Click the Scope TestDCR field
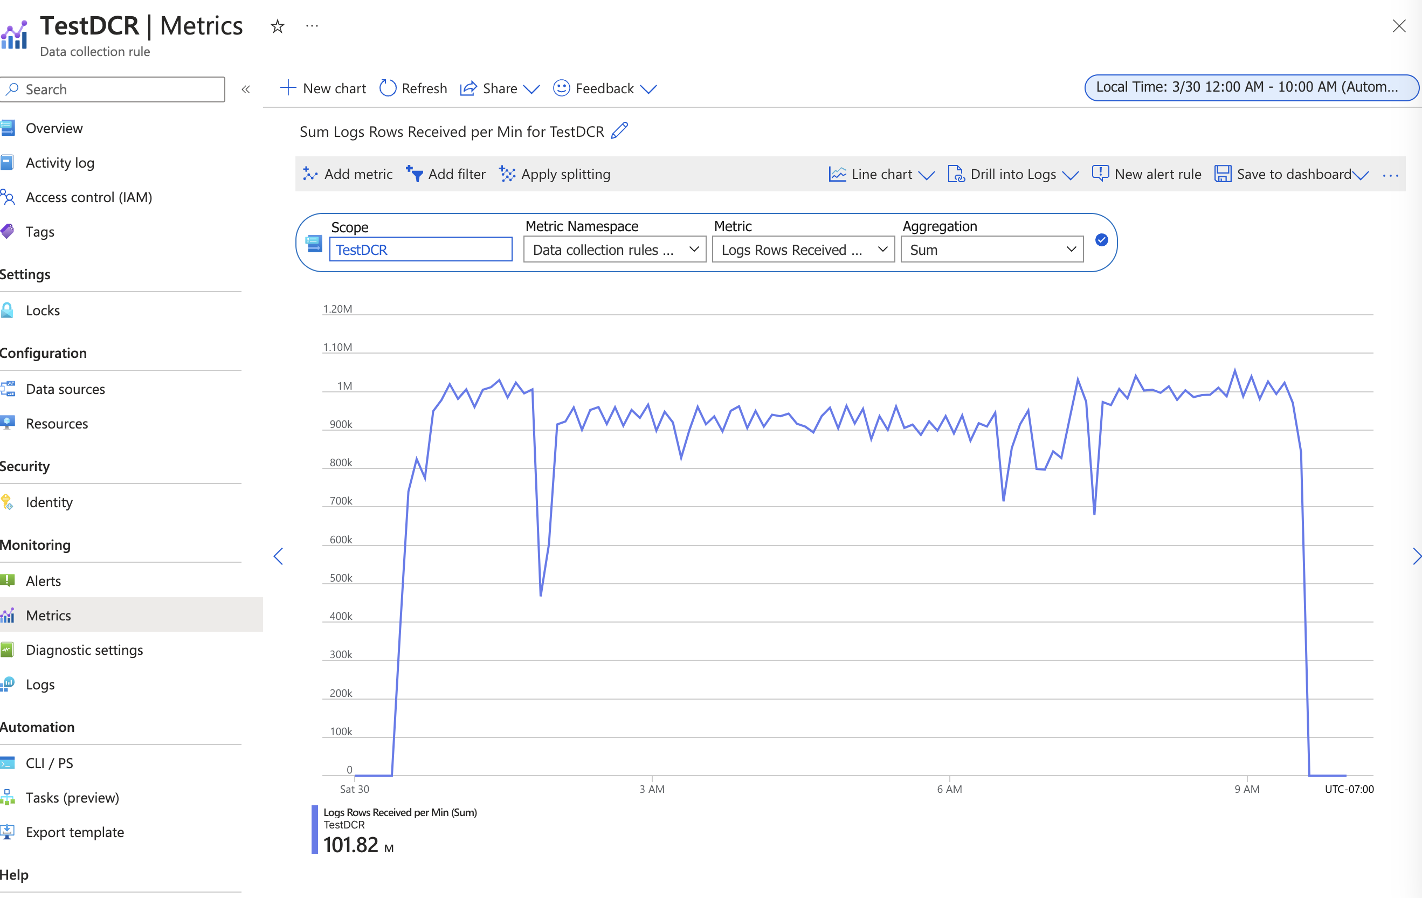1422x898 pixels. [420, 250]
